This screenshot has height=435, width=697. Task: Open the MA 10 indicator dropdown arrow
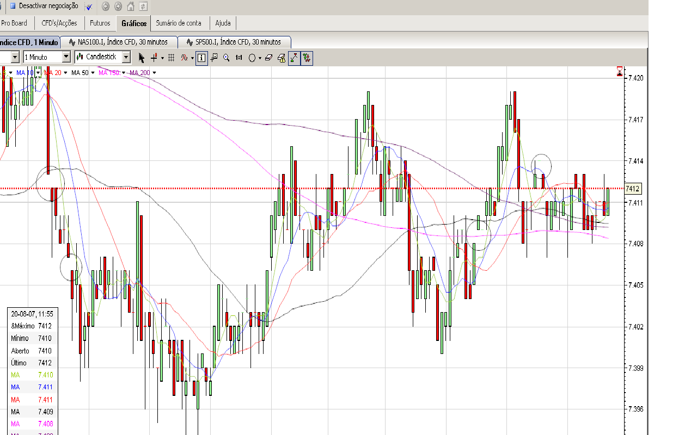(x=38, y=72)
